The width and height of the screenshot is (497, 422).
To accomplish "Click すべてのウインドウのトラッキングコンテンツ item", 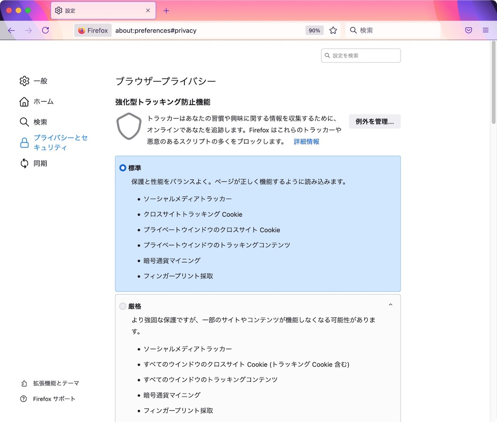I will [x=210, y=379].
